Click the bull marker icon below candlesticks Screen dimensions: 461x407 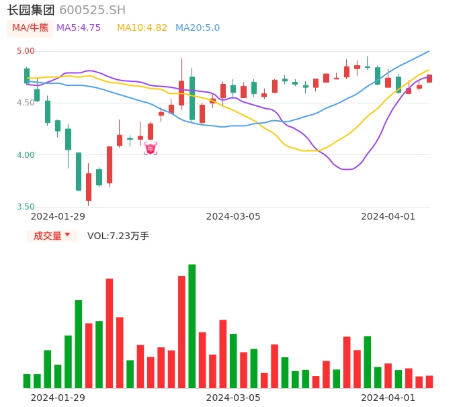(x=151, y=148)
